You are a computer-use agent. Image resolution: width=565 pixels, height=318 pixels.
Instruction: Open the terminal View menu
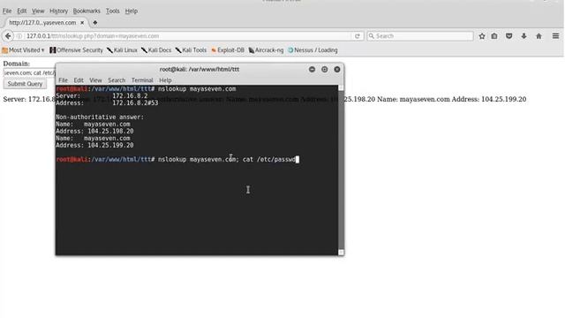(95, 80)
